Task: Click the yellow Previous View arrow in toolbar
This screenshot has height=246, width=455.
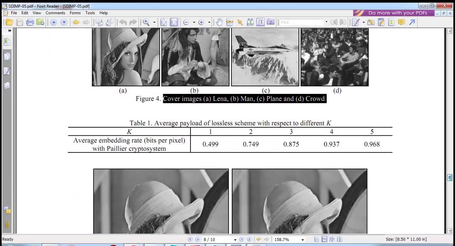Action: coord(76,22)
